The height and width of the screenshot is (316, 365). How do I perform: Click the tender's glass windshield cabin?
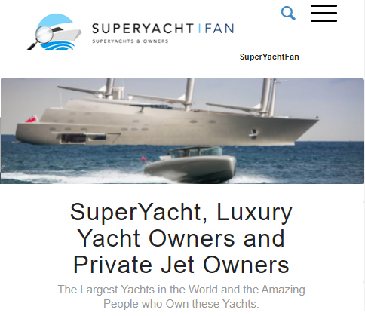click(196, 152)
